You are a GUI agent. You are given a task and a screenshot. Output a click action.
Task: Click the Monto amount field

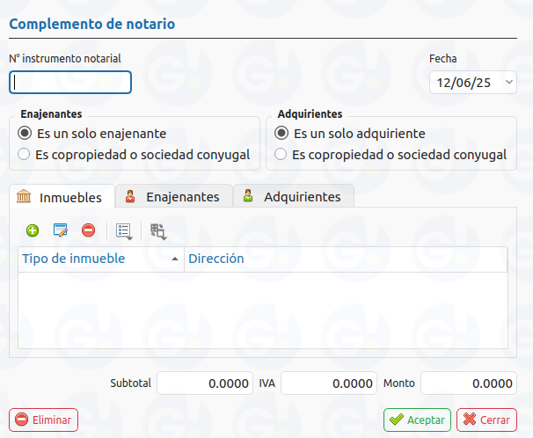coord(469,383)
